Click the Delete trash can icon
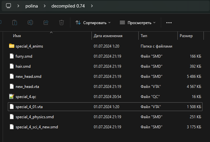 point(62,22)
